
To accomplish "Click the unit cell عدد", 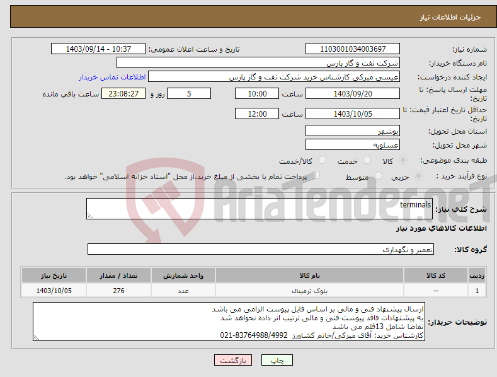I will pyautogui.click(x=183, y=291).
